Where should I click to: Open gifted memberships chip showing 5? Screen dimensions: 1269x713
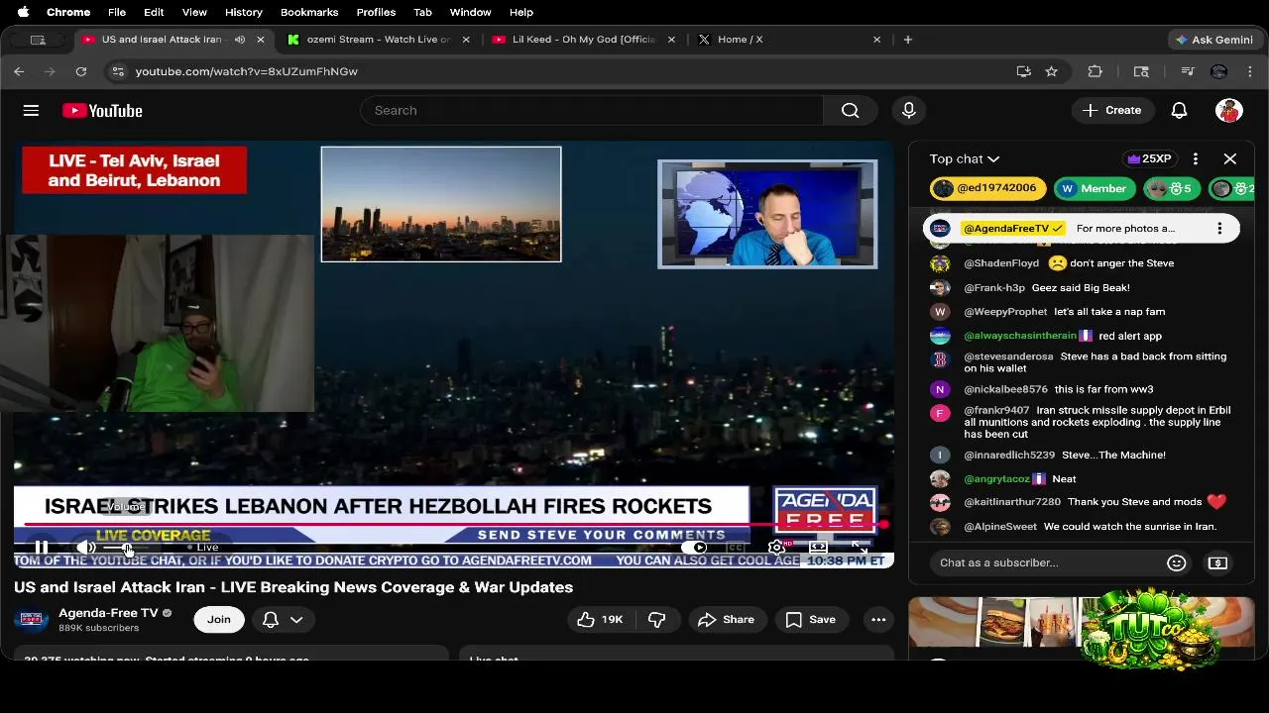[x=1171, y=188]
